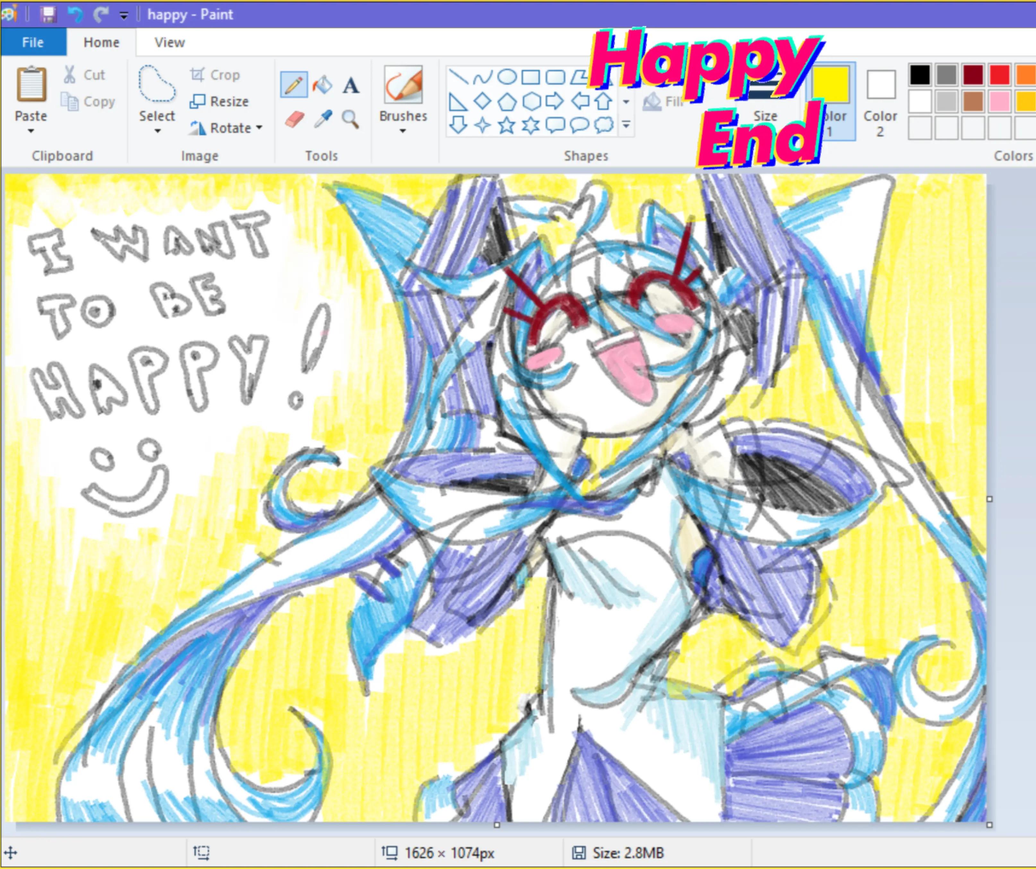Click the Paste clipboard icon
This screenshot has width=1036, height=869.
click(31, 84)
